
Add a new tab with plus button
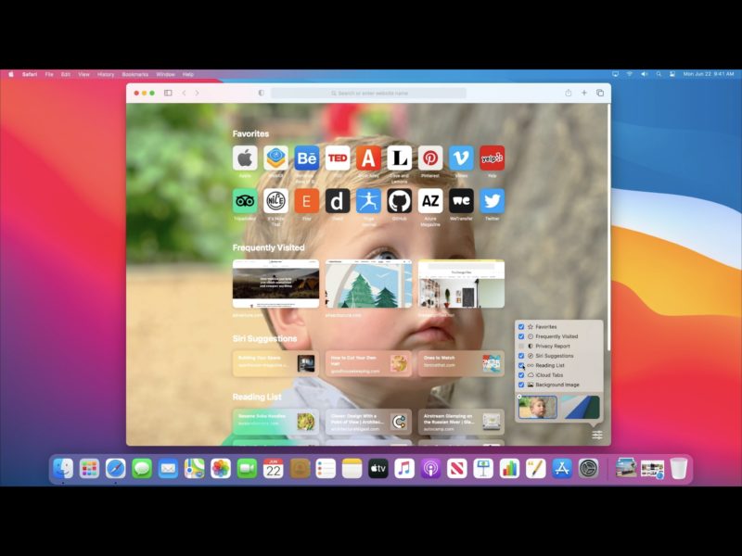click(584, 94)
